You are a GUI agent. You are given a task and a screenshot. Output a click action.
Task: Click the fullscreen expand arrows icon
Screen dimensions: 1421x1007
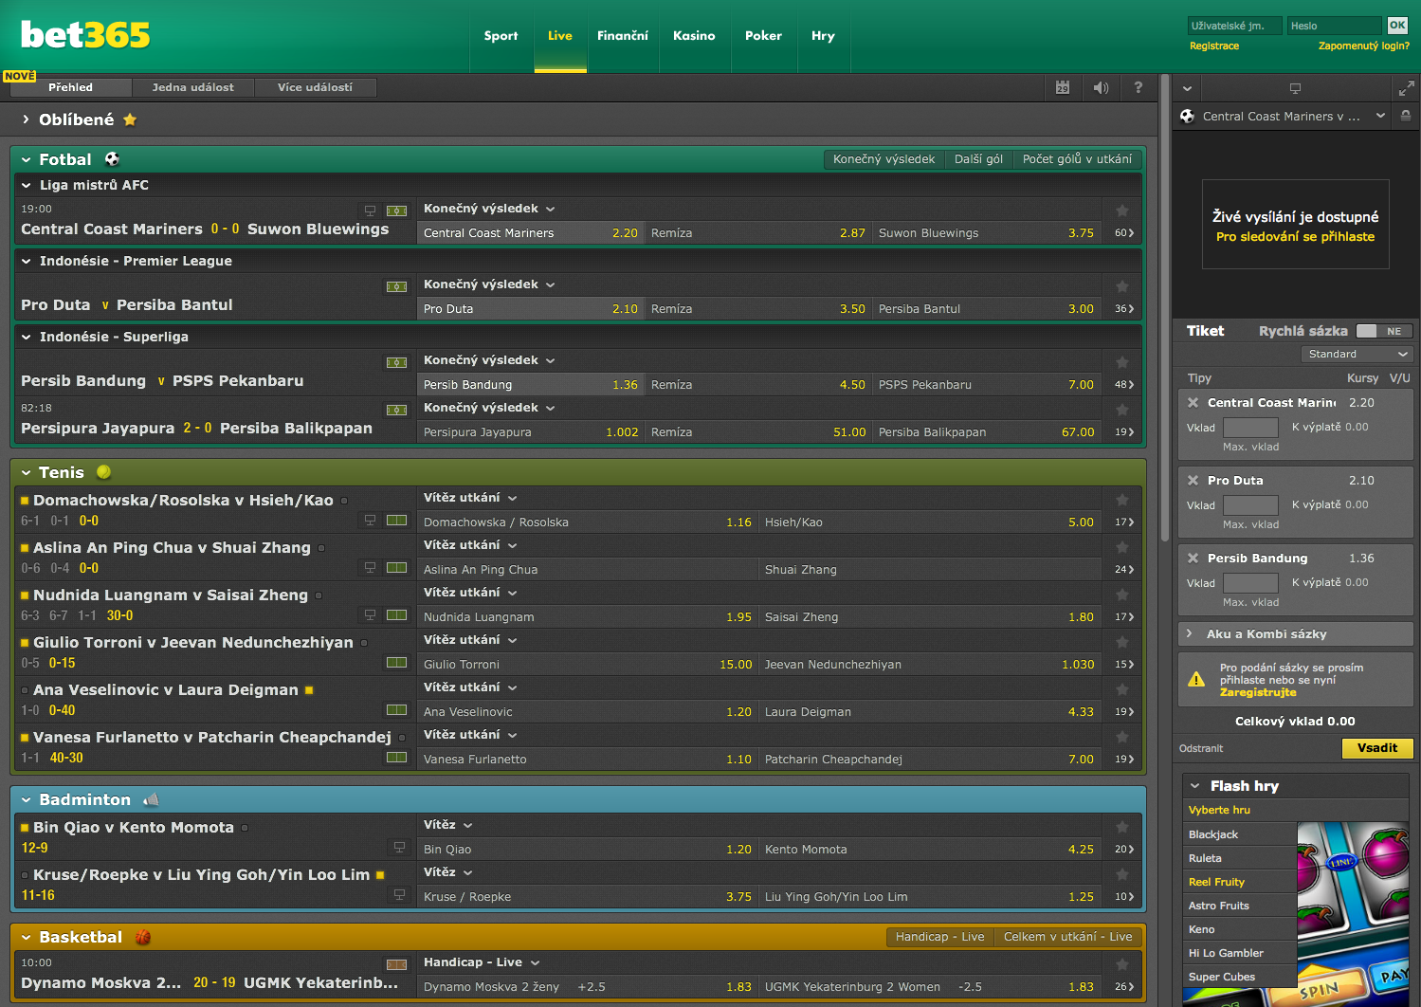(x=1407, y=88)
